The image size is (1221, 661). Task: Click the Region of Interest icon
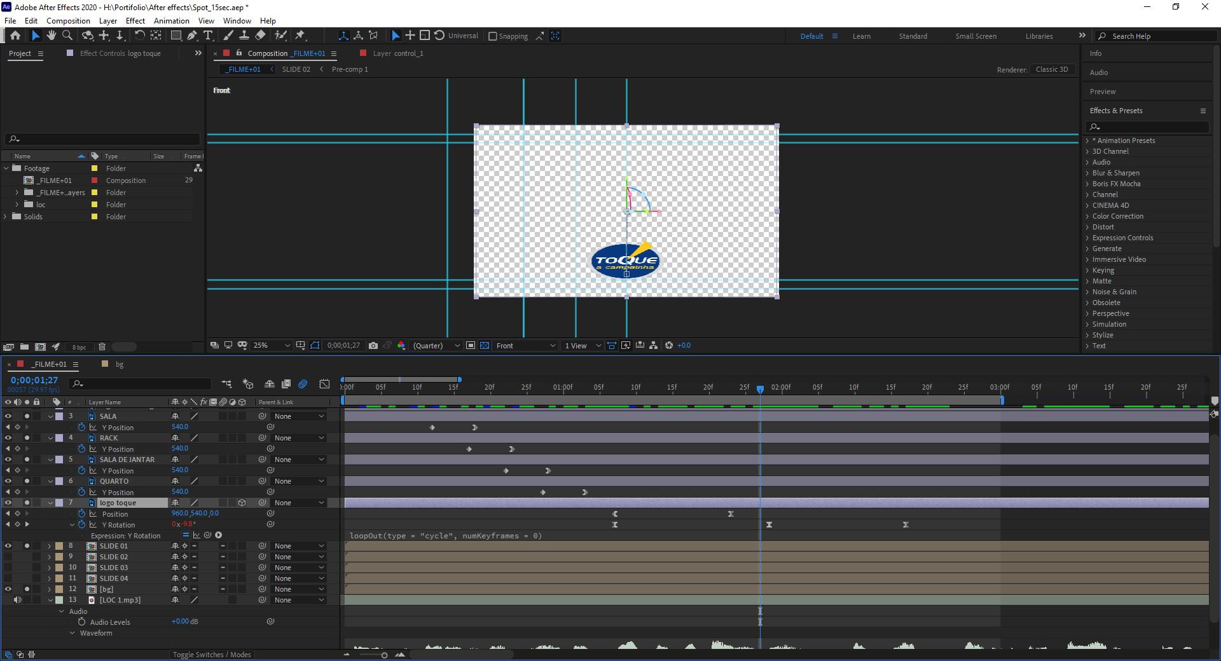tap(471, 346)
